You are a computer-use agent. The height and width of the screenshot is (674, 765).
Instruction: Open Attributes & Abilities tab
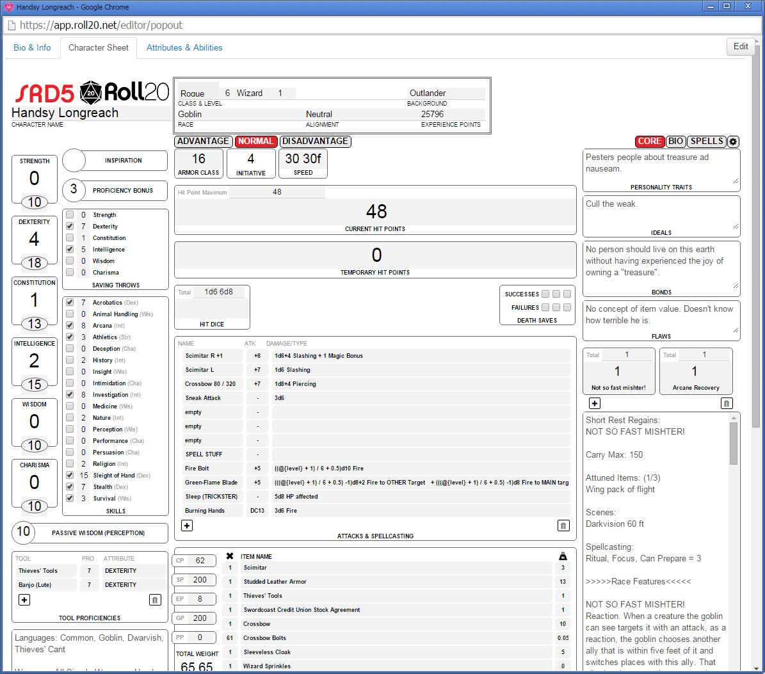[x=184, y=48]
